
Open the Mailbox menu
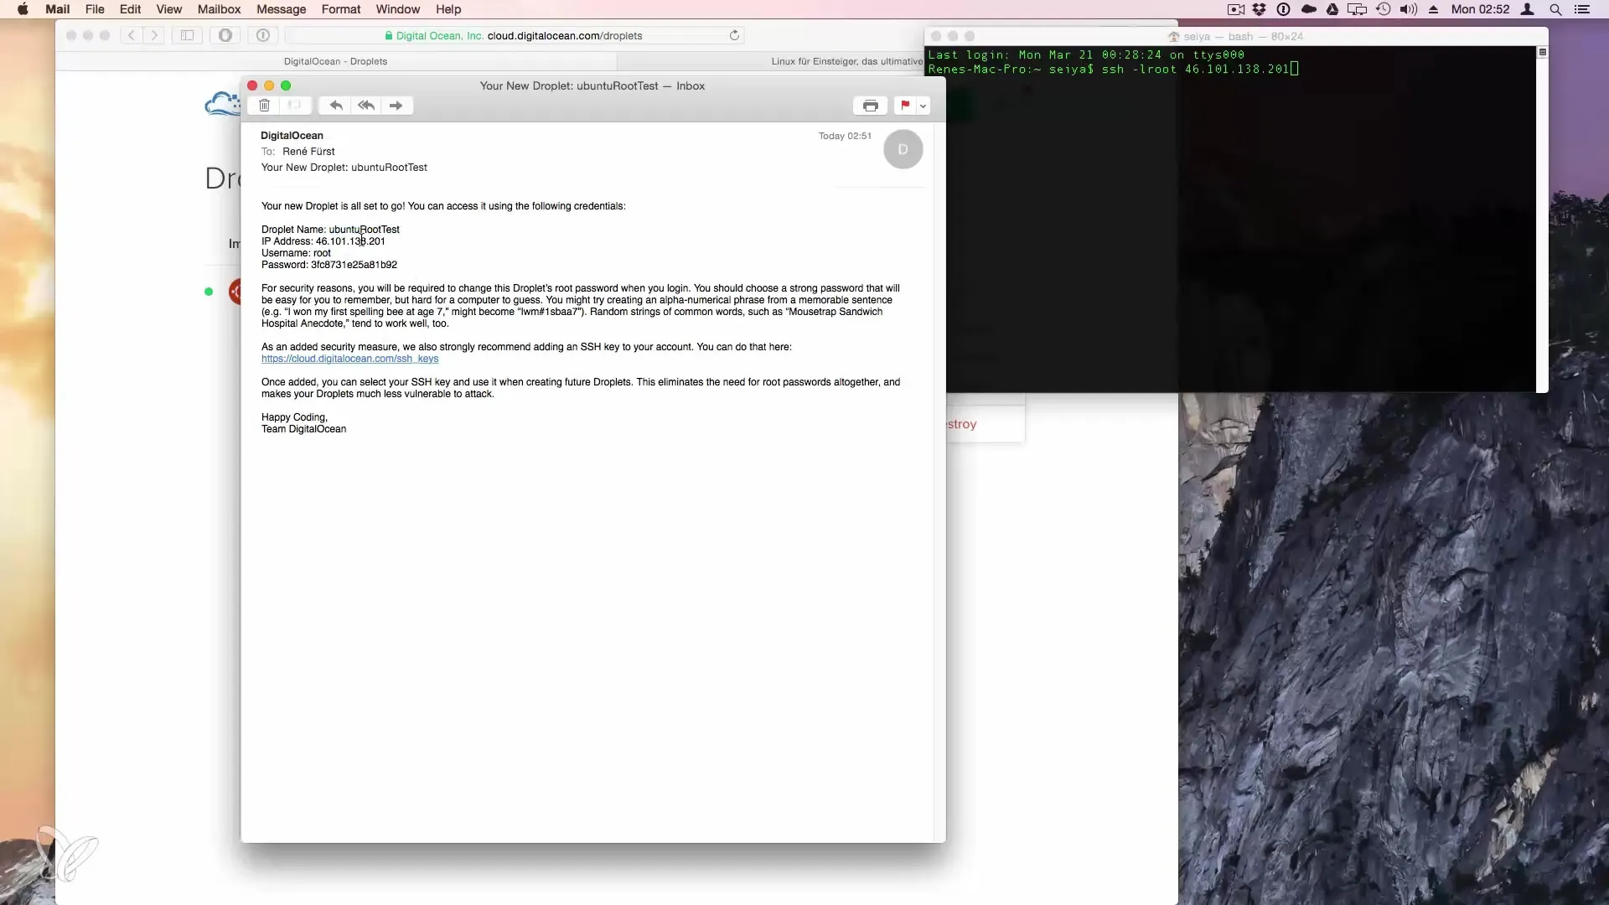click(x=219, y=9)
